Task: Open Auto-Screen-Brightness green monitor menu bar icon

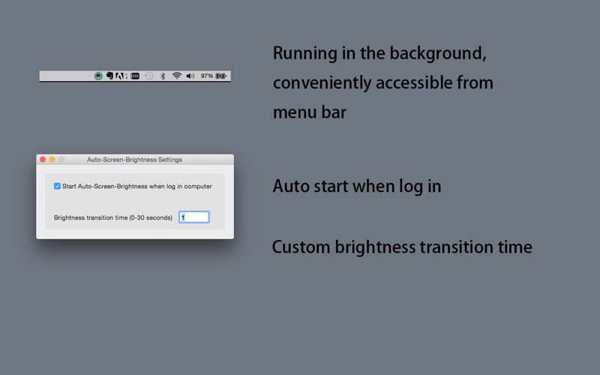Action: coord(98,76)
